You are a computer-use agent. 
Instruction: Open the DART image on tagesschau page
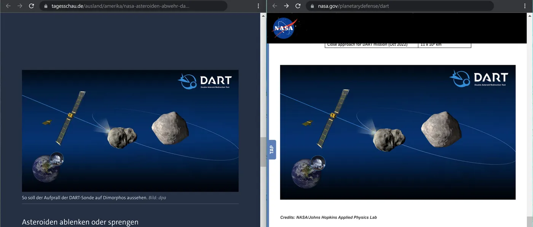[130, 131]
